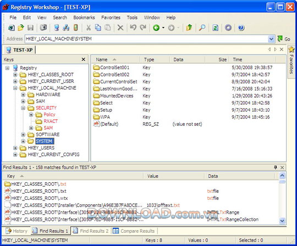Click the Options gear icon

[228, 28]
